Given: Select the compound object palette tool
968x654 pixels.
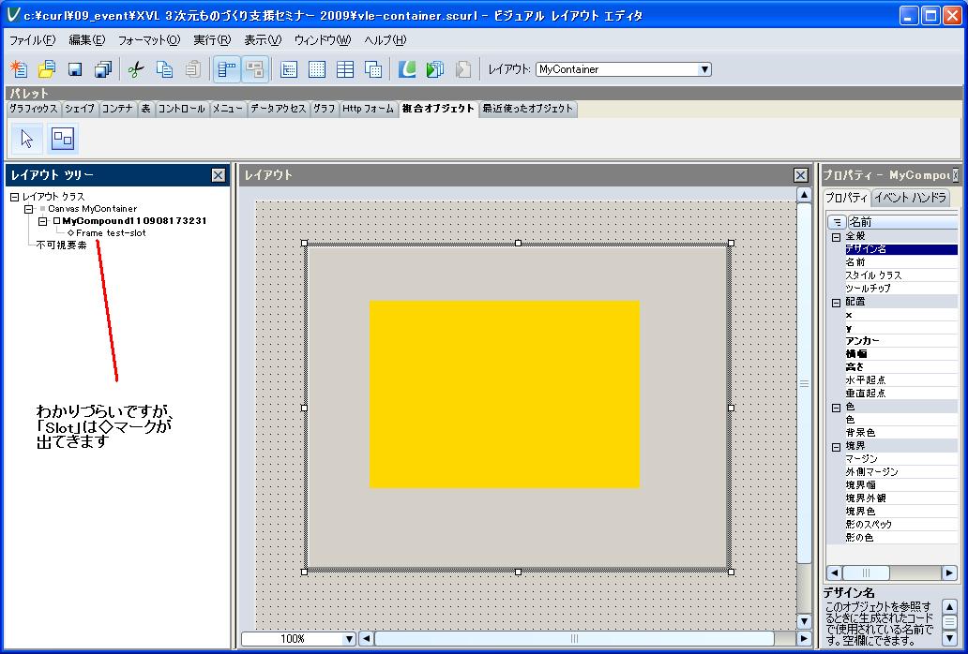Looking at the screenshot, I should [63, 139].
